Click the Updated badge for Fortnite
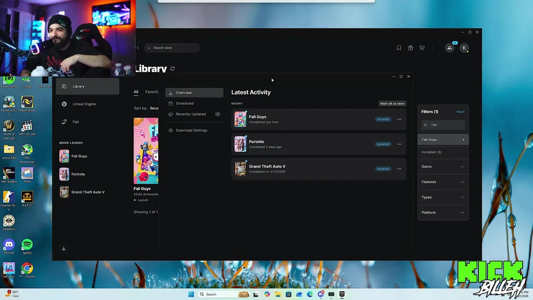533x300 pixels. click(383, 144)
